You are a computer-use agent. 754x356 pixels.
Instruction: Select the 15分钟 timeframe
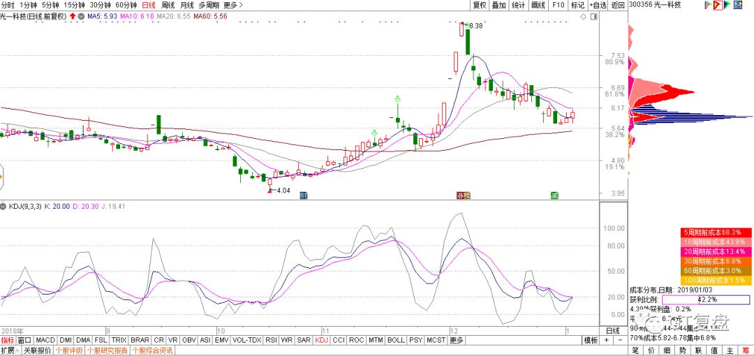point(74,6)
